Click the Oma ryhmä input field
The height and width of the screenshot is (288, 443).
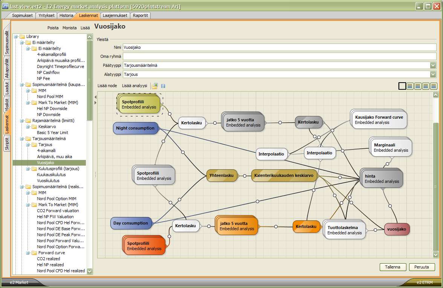click(x=280, y=56)
